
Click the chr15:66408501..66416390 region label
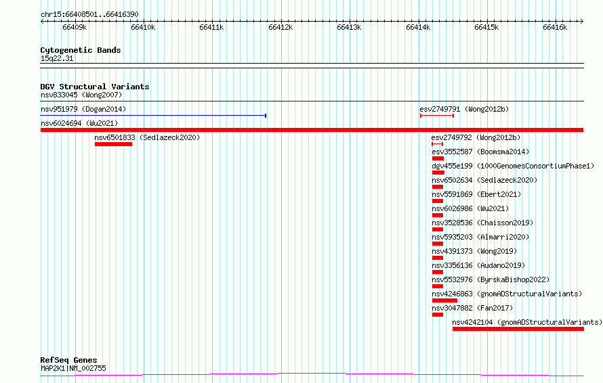click(89, 15)
